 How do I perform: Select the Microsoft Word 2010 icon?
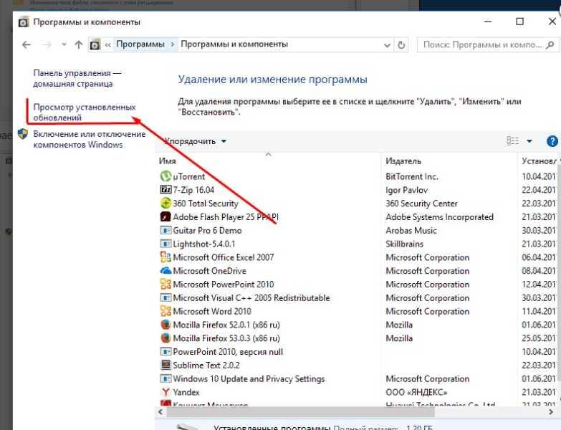tap(166, 311)
